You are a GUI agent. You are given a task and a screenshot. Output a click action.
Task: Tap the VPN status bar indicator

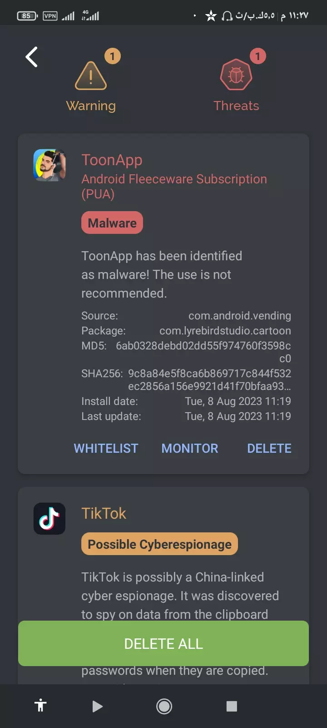pos(50,16)
